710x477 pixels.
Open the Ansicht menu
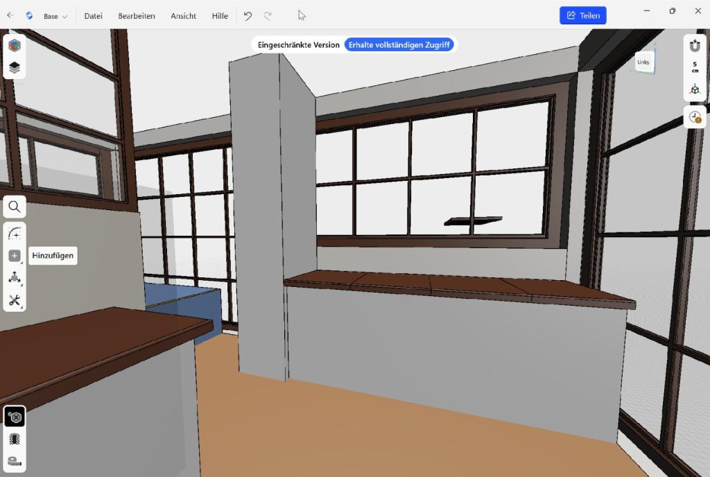(x=183, y=16)
